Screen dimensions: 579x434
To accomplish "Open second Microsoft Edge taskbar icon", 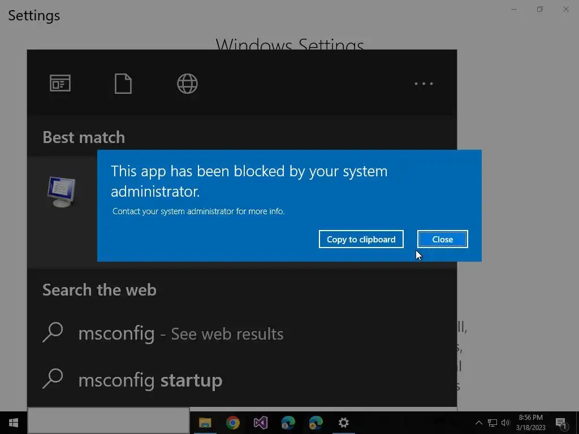I will [316, 423].
